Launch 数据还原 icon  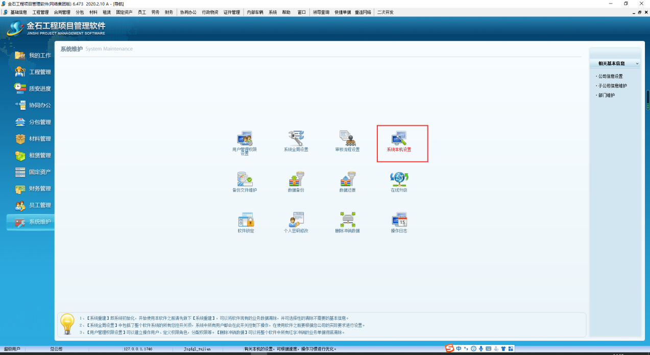point(347,179)
